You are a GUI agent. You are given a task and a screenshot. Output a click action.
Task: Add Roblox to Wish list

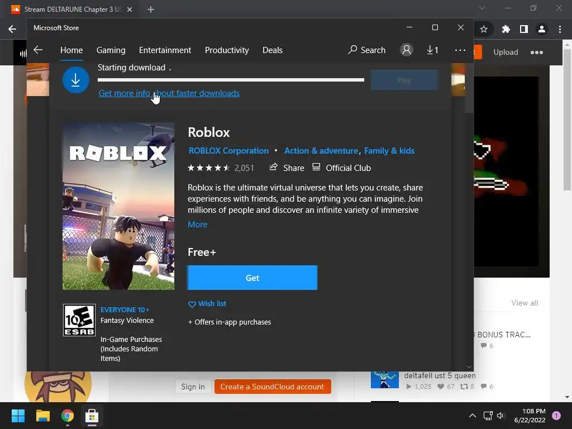click(207, 303)
